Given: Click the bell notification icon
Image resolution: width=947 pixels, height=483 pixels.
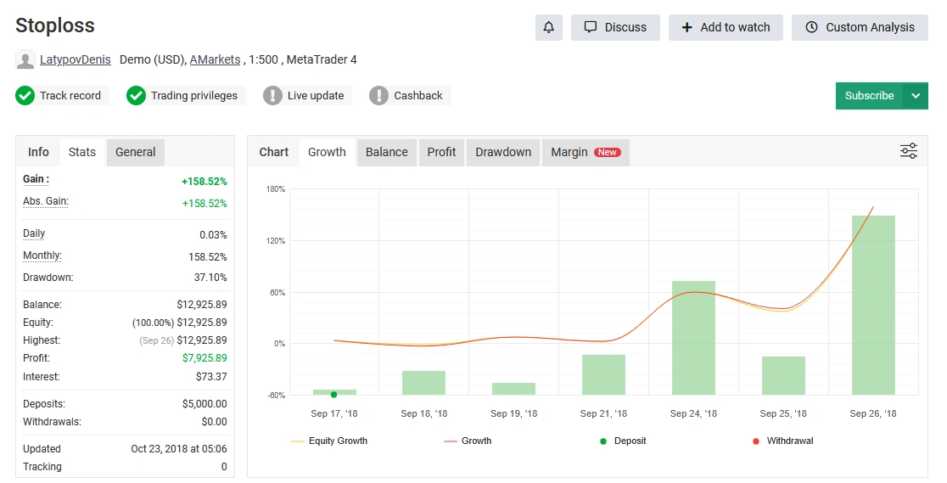Looking at the screenshot, I should (x=548, y=27).
